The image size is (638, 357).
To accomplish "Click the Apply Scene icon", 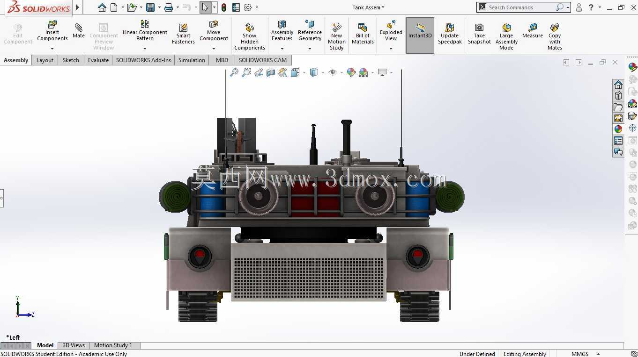I will pyautogui.click(x=363, y=72).
